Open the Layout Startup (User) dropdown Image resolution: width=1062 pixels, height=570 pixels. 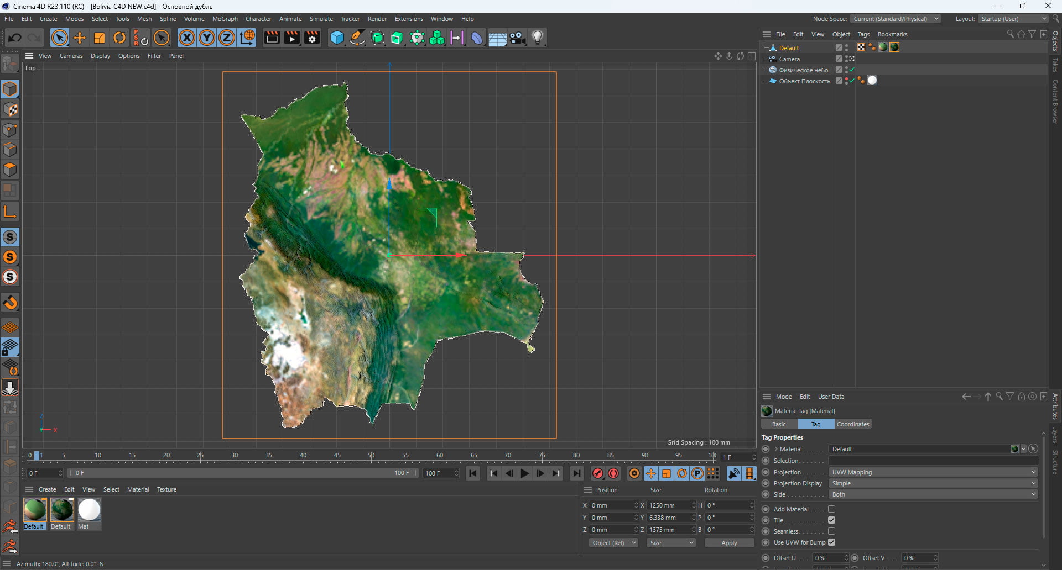(x=1013, y=19)
